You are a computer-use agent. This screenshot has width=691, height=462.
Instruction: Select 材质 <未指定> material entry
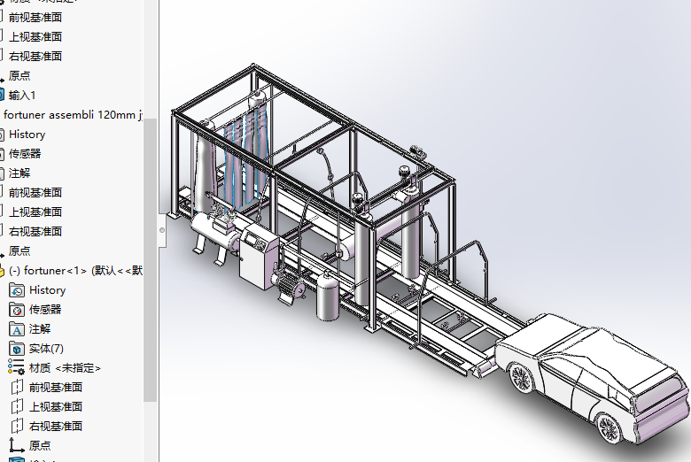[x=65, y=367]
